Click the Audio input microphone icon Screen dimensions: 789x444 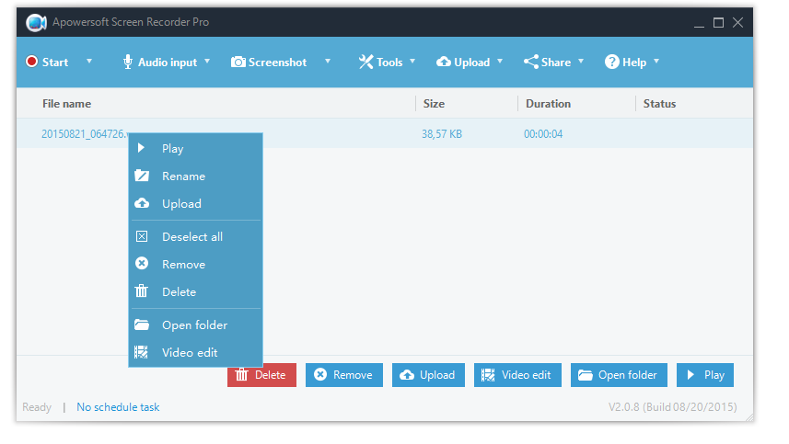point(128,62)
